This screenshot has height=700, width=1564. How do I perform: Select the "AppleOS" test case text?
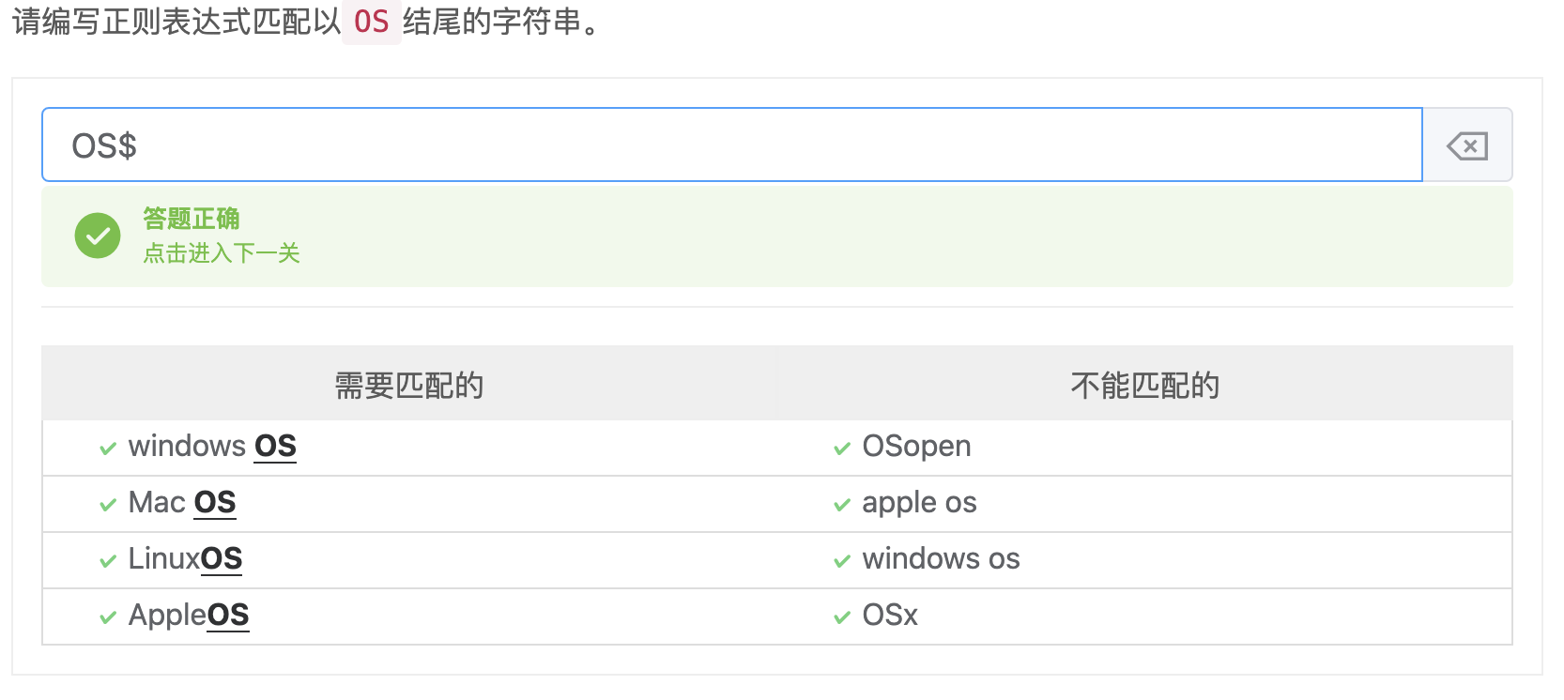(x=189, y=616)
